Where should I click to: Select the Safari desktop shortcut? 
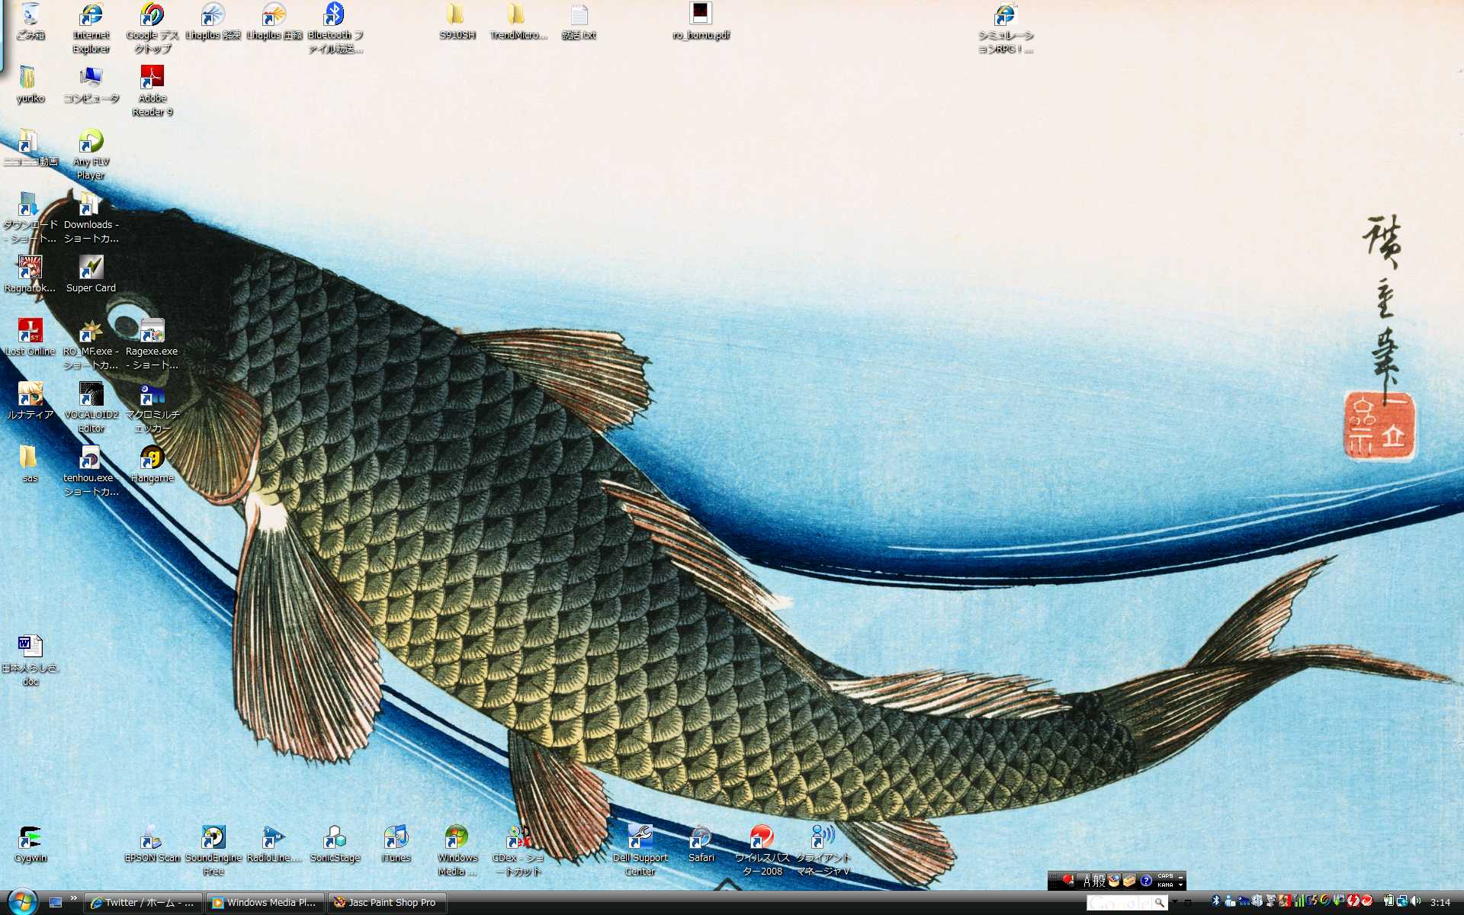701,837
